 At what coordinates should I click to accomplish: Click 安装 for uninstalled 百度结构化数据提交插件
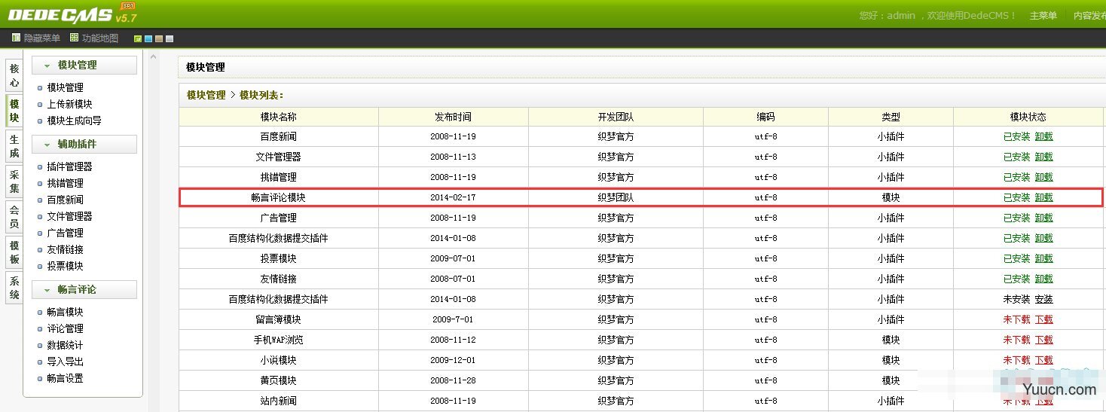1043,299
